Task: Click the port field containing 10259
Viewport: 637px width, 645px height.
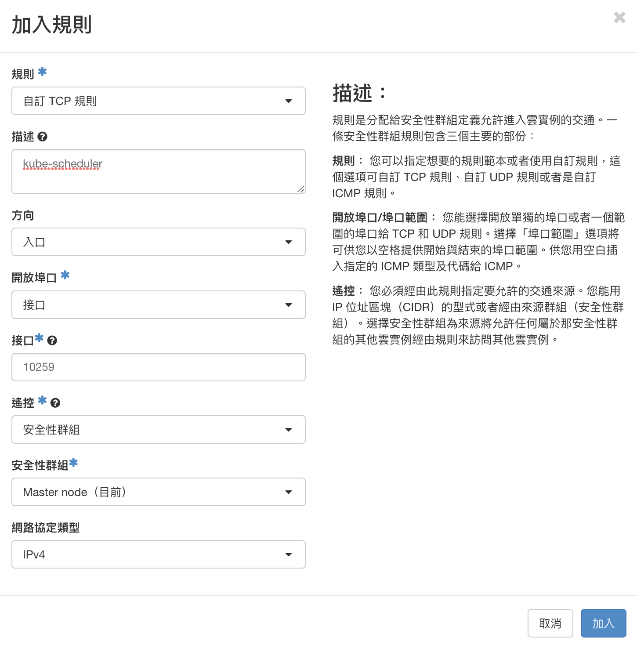Action: pos(158,367)
